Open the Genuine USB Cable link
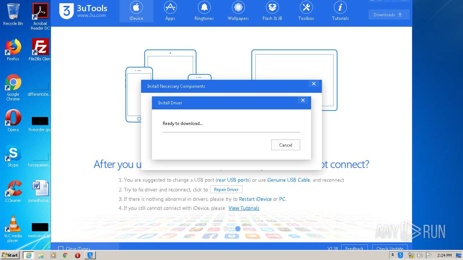Viewport: 463px width, 260px height. (289, 180)
